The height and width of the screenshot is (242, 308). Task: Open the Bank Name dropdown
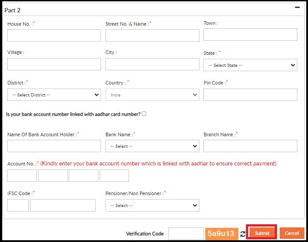(152, 146)
